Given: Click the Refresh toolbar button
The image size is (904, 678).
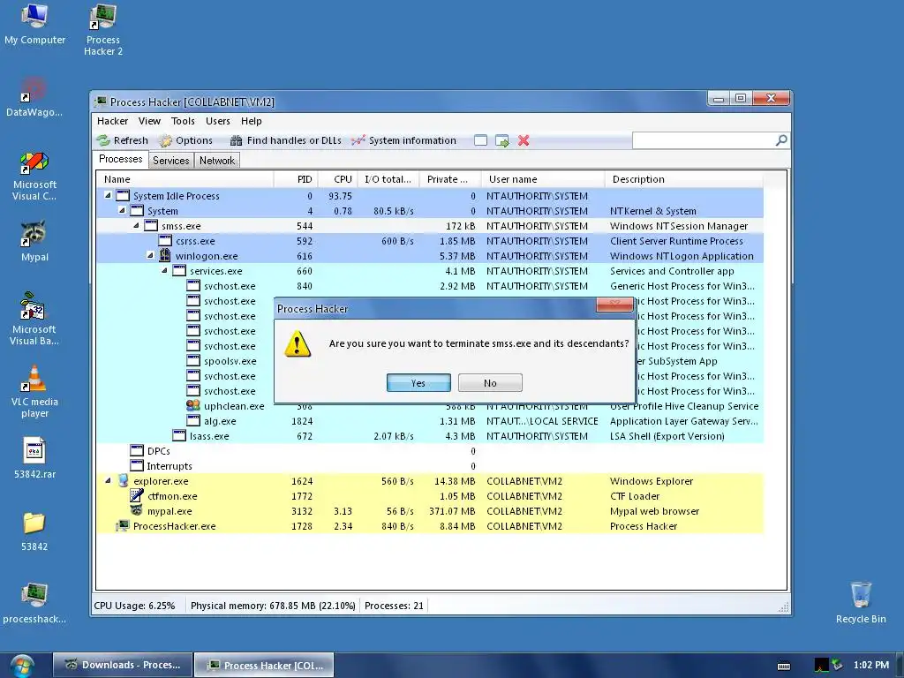Looking at the screenshot, I should [122, 140].
